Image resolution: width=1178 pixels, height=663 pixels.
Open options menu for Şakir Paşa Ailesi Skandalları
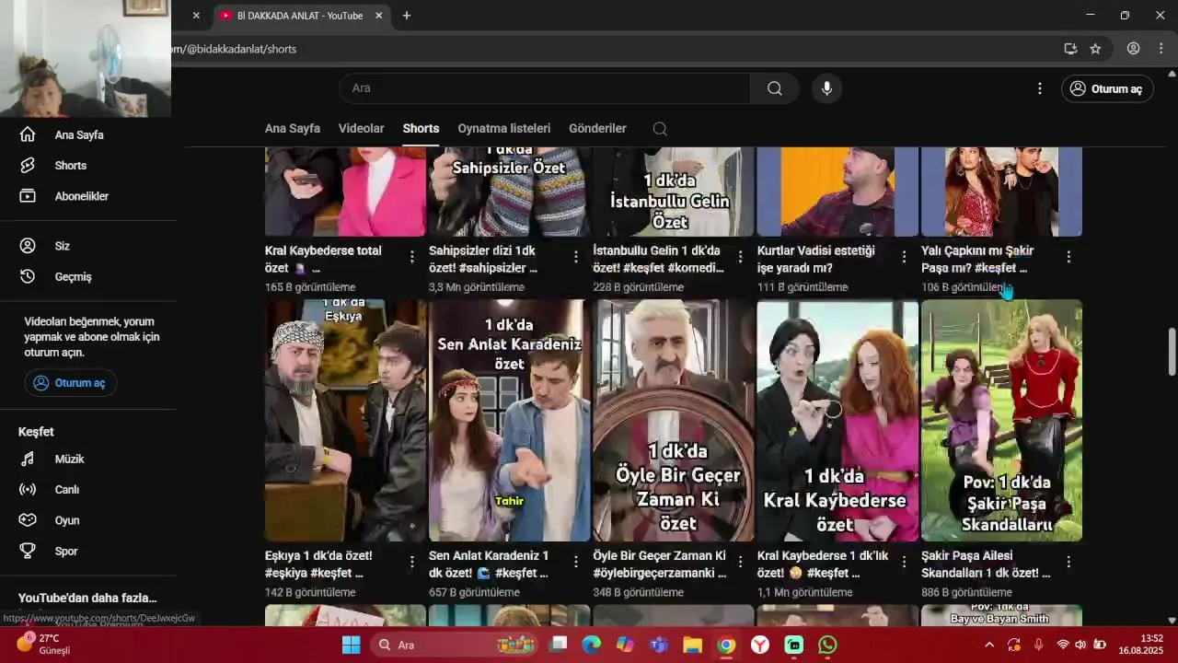point(1068,562)
